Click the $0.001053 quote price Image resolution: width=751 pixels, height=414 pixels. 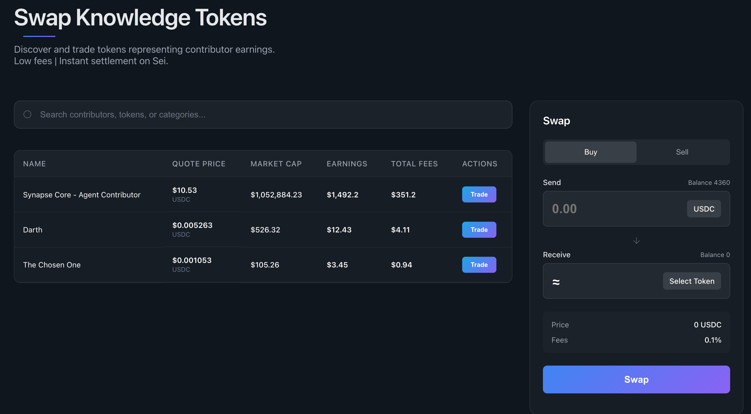point(192,260)
